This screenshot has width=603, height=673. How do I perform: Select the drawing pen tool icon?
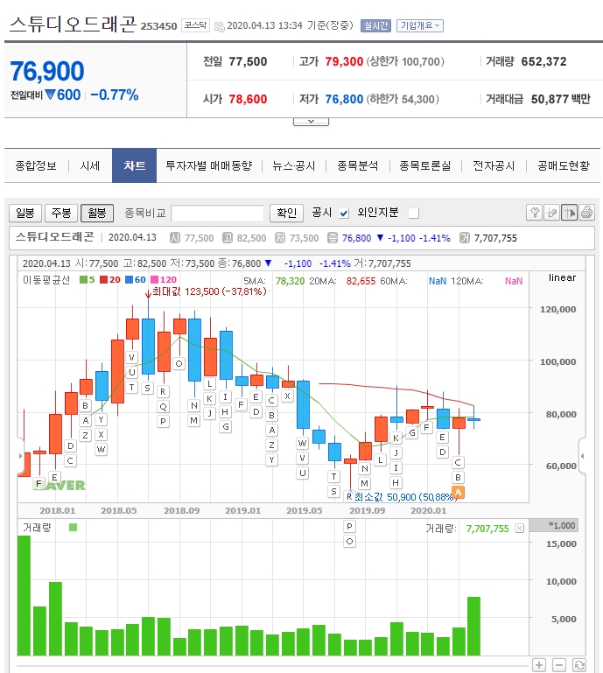click(552, 213)
